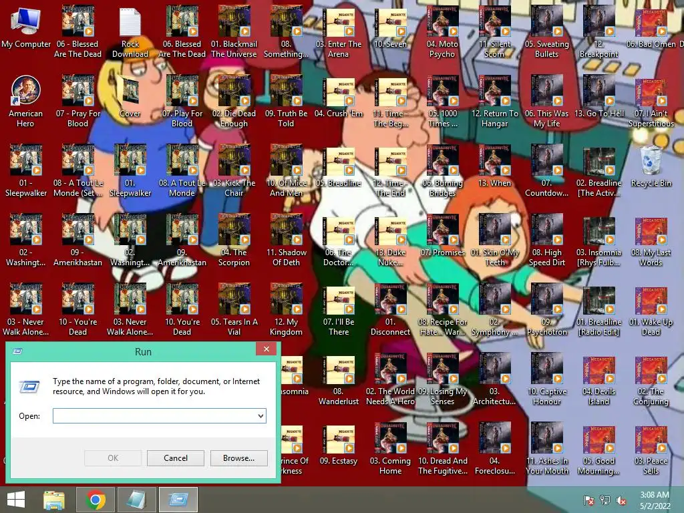The image size is (684, 513).
Task: Select the 05. Tears In A Vial file
Action: [x=234, y=309]
